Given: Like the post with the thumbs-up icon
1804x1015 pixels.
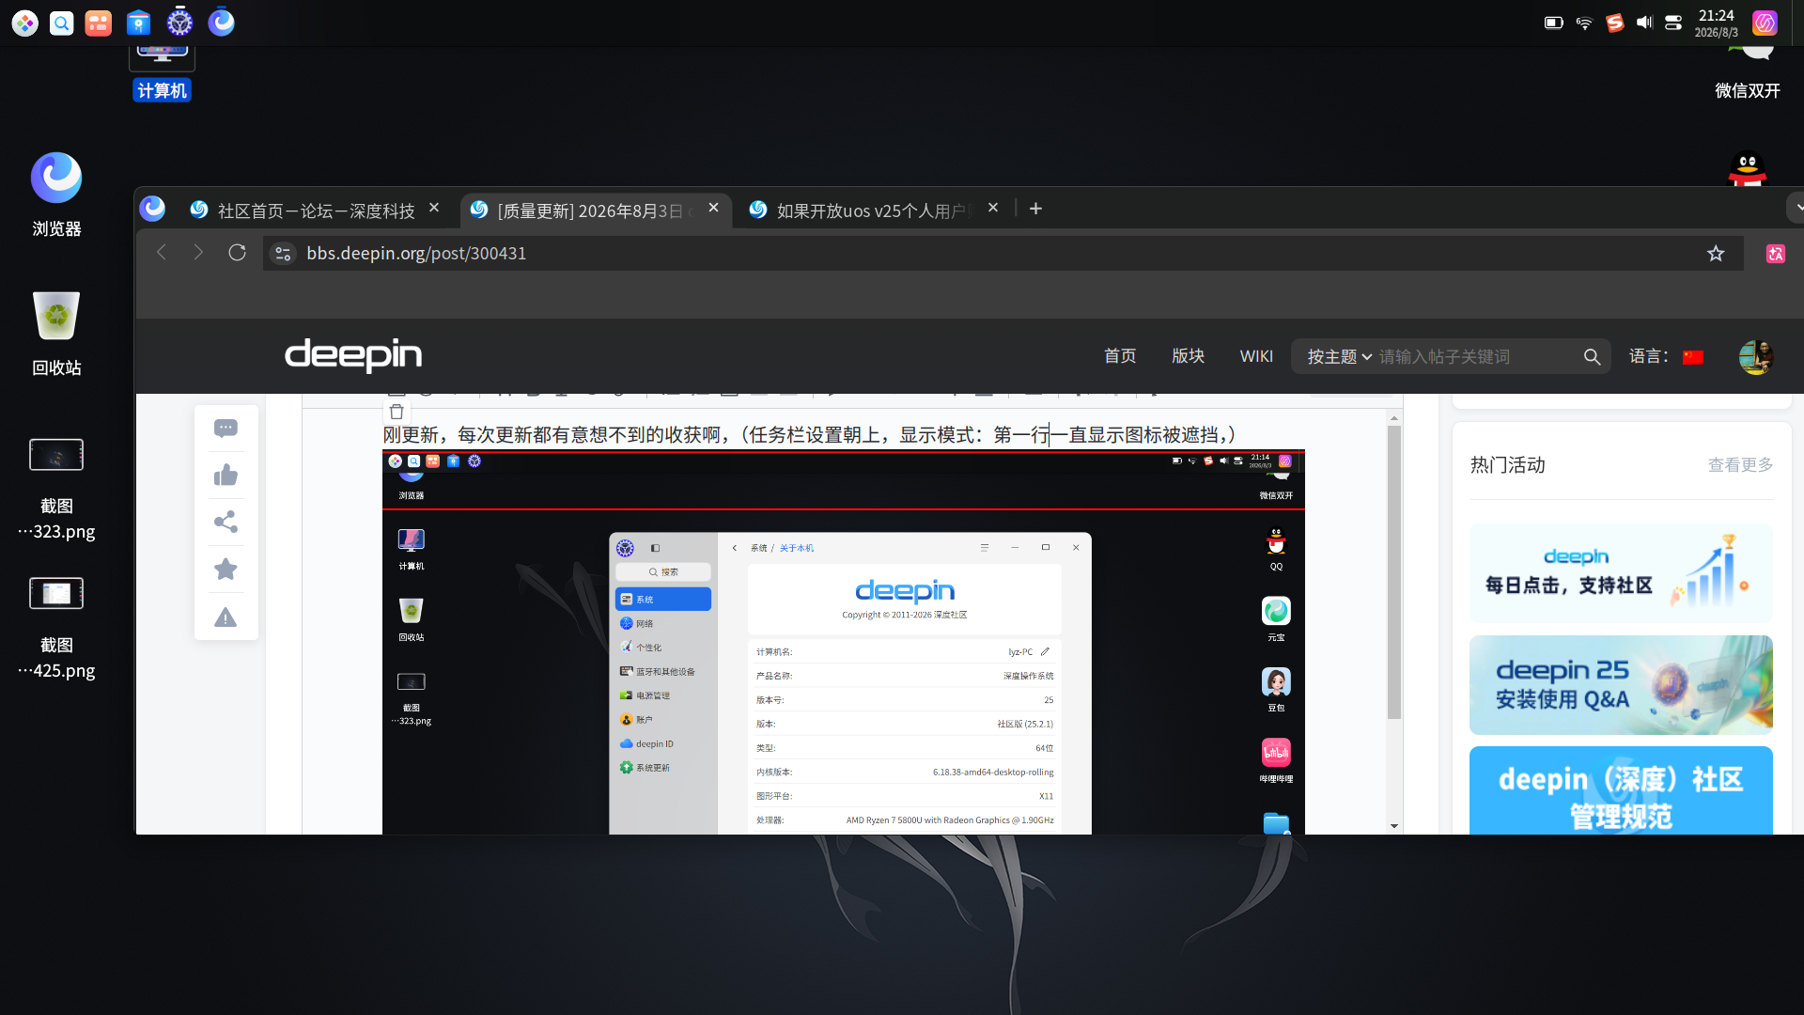Looking at the screenshot, I should point(225,476).
